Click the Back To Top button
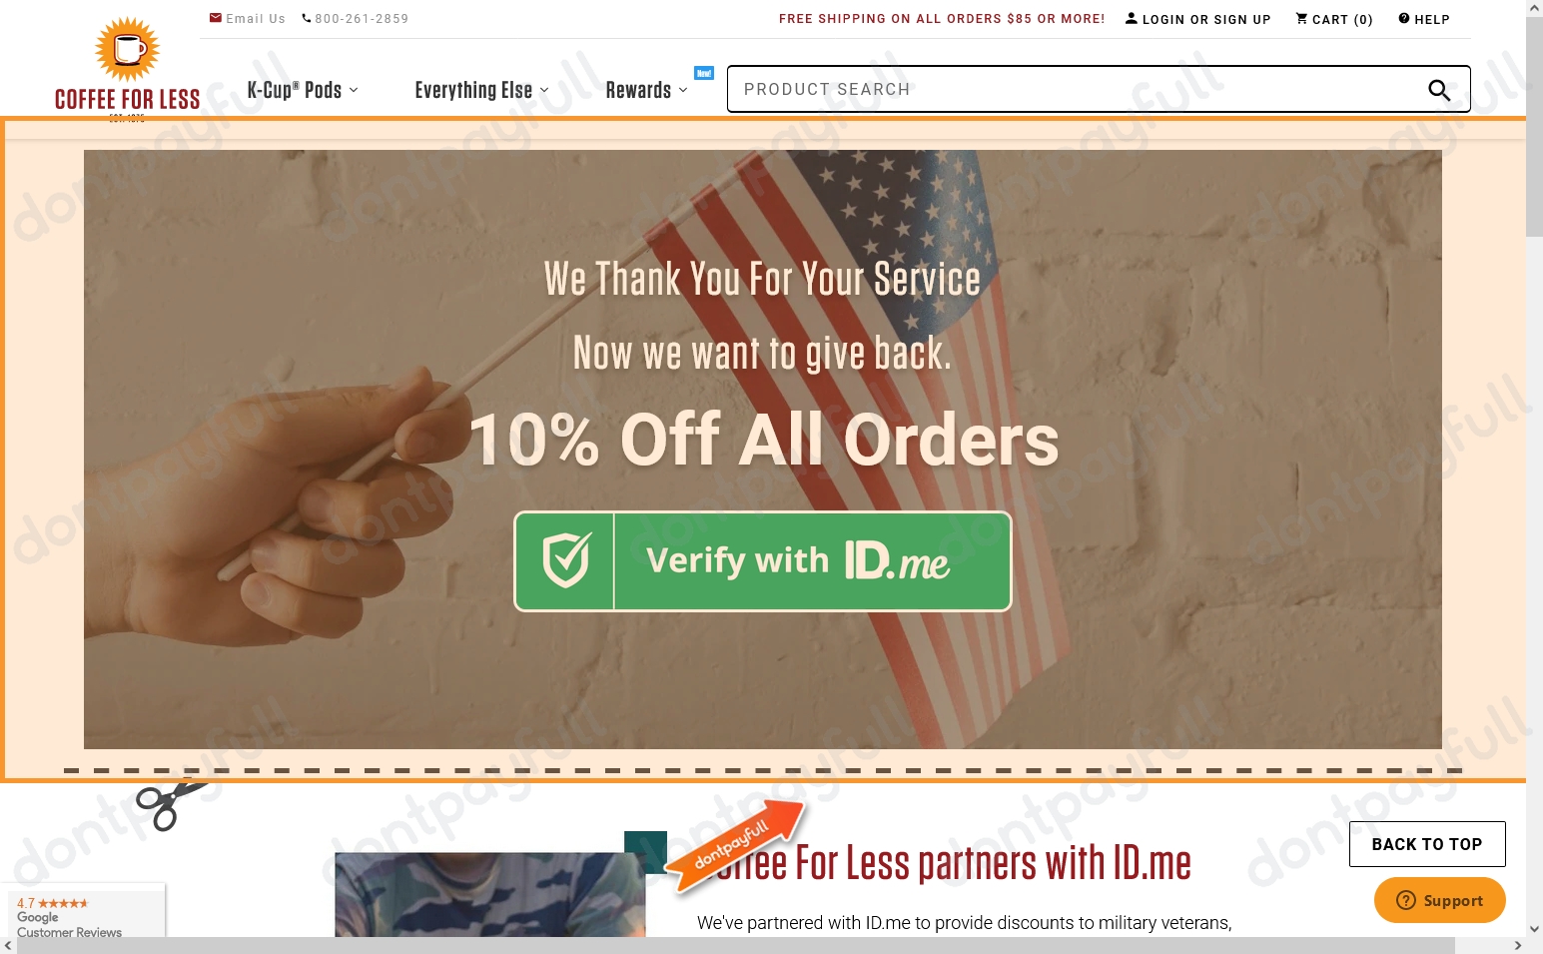 click(1427, 844)
